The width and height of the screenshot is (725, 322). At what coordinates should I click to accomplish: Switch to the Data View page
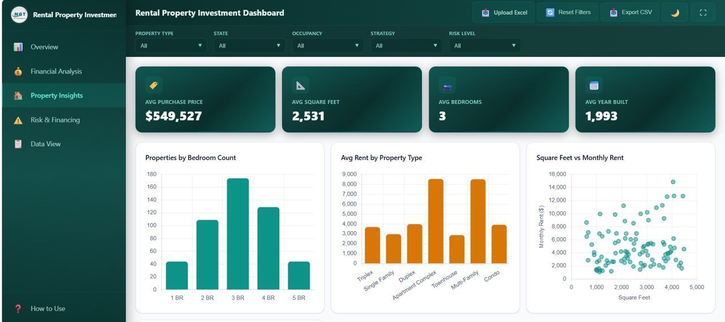(45, 144)
